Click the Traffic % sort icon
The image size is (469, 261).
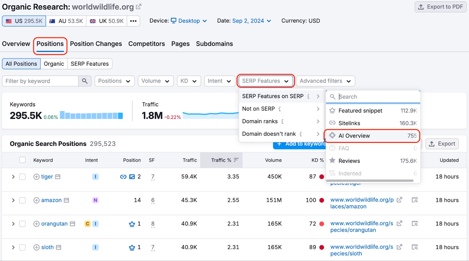(x=236, y=160)
